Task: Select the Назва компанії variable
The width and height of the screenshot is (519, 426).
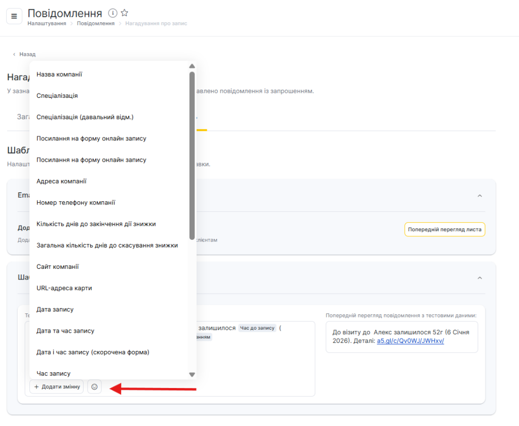Action: [59, 75]
